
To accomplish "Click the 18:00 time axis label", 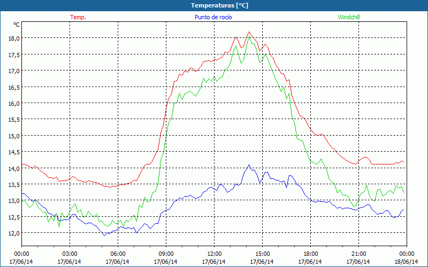I will pos(311,254).
